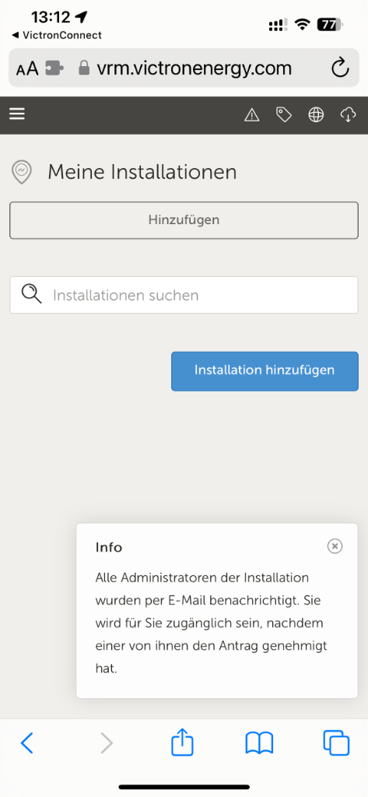Return to VictronConnect app
Image resolution: width=368 pixels, height=797 pixels.
(57, 35)
